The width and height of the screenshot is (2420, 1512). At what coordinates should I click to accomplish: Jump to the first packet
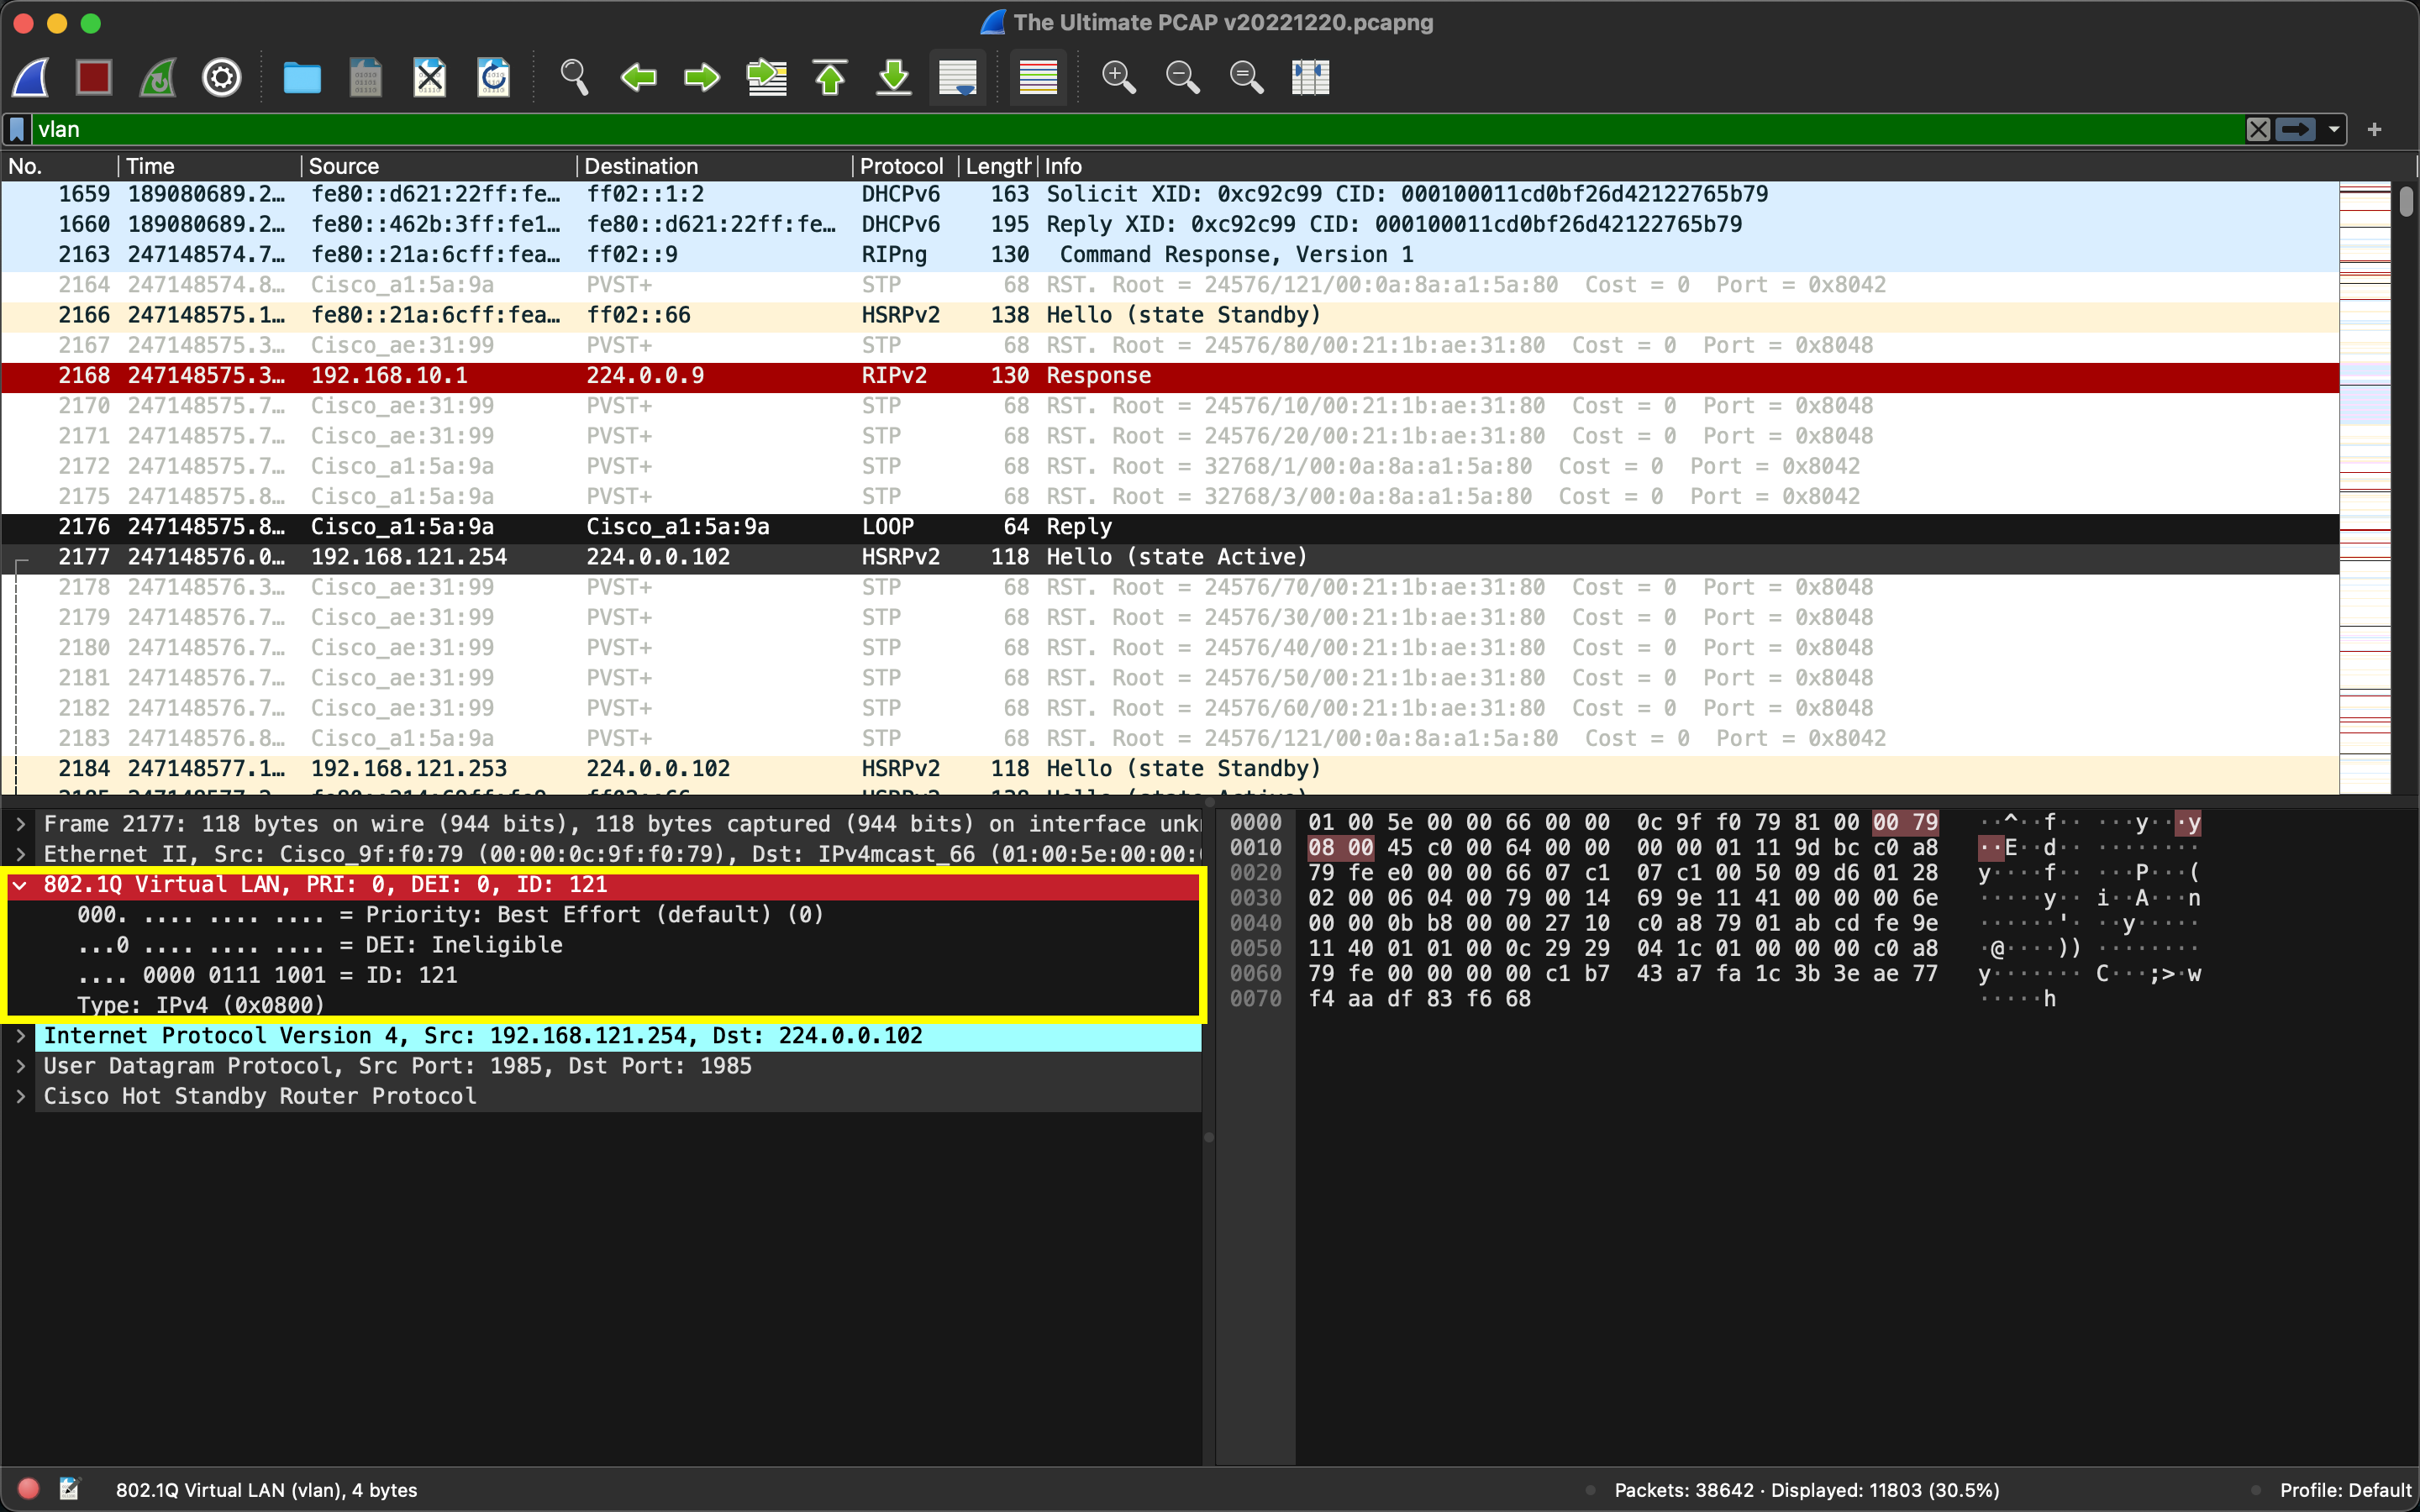point(830,77)
